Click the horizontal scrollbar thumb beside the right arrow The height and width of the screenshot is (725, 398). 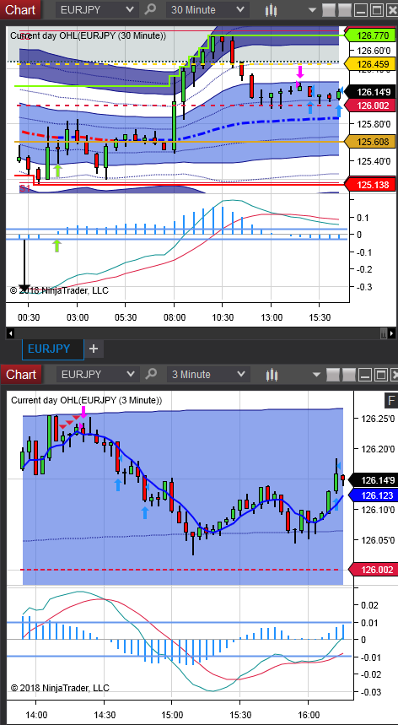pos(383,333)
